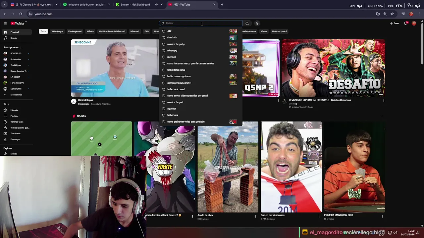
Task: Switch to the lo bueno de lo bueno tab
Action: 86,5
